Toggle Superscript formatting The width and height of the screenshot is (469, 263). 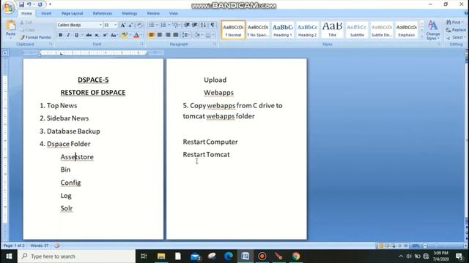105,35
